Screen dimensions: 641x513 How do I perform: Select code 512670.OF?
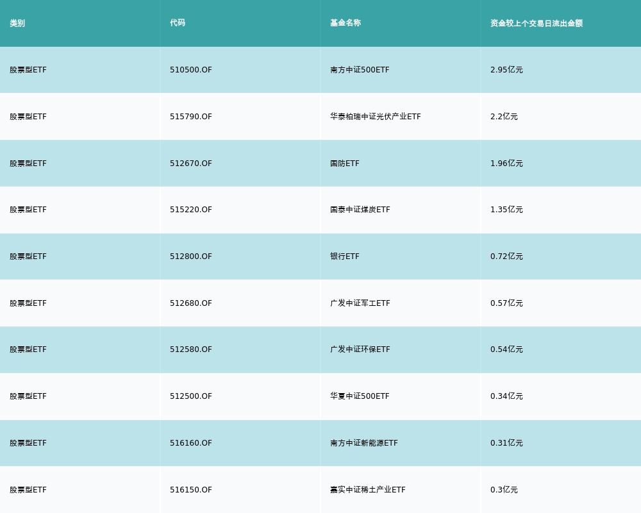191,164
